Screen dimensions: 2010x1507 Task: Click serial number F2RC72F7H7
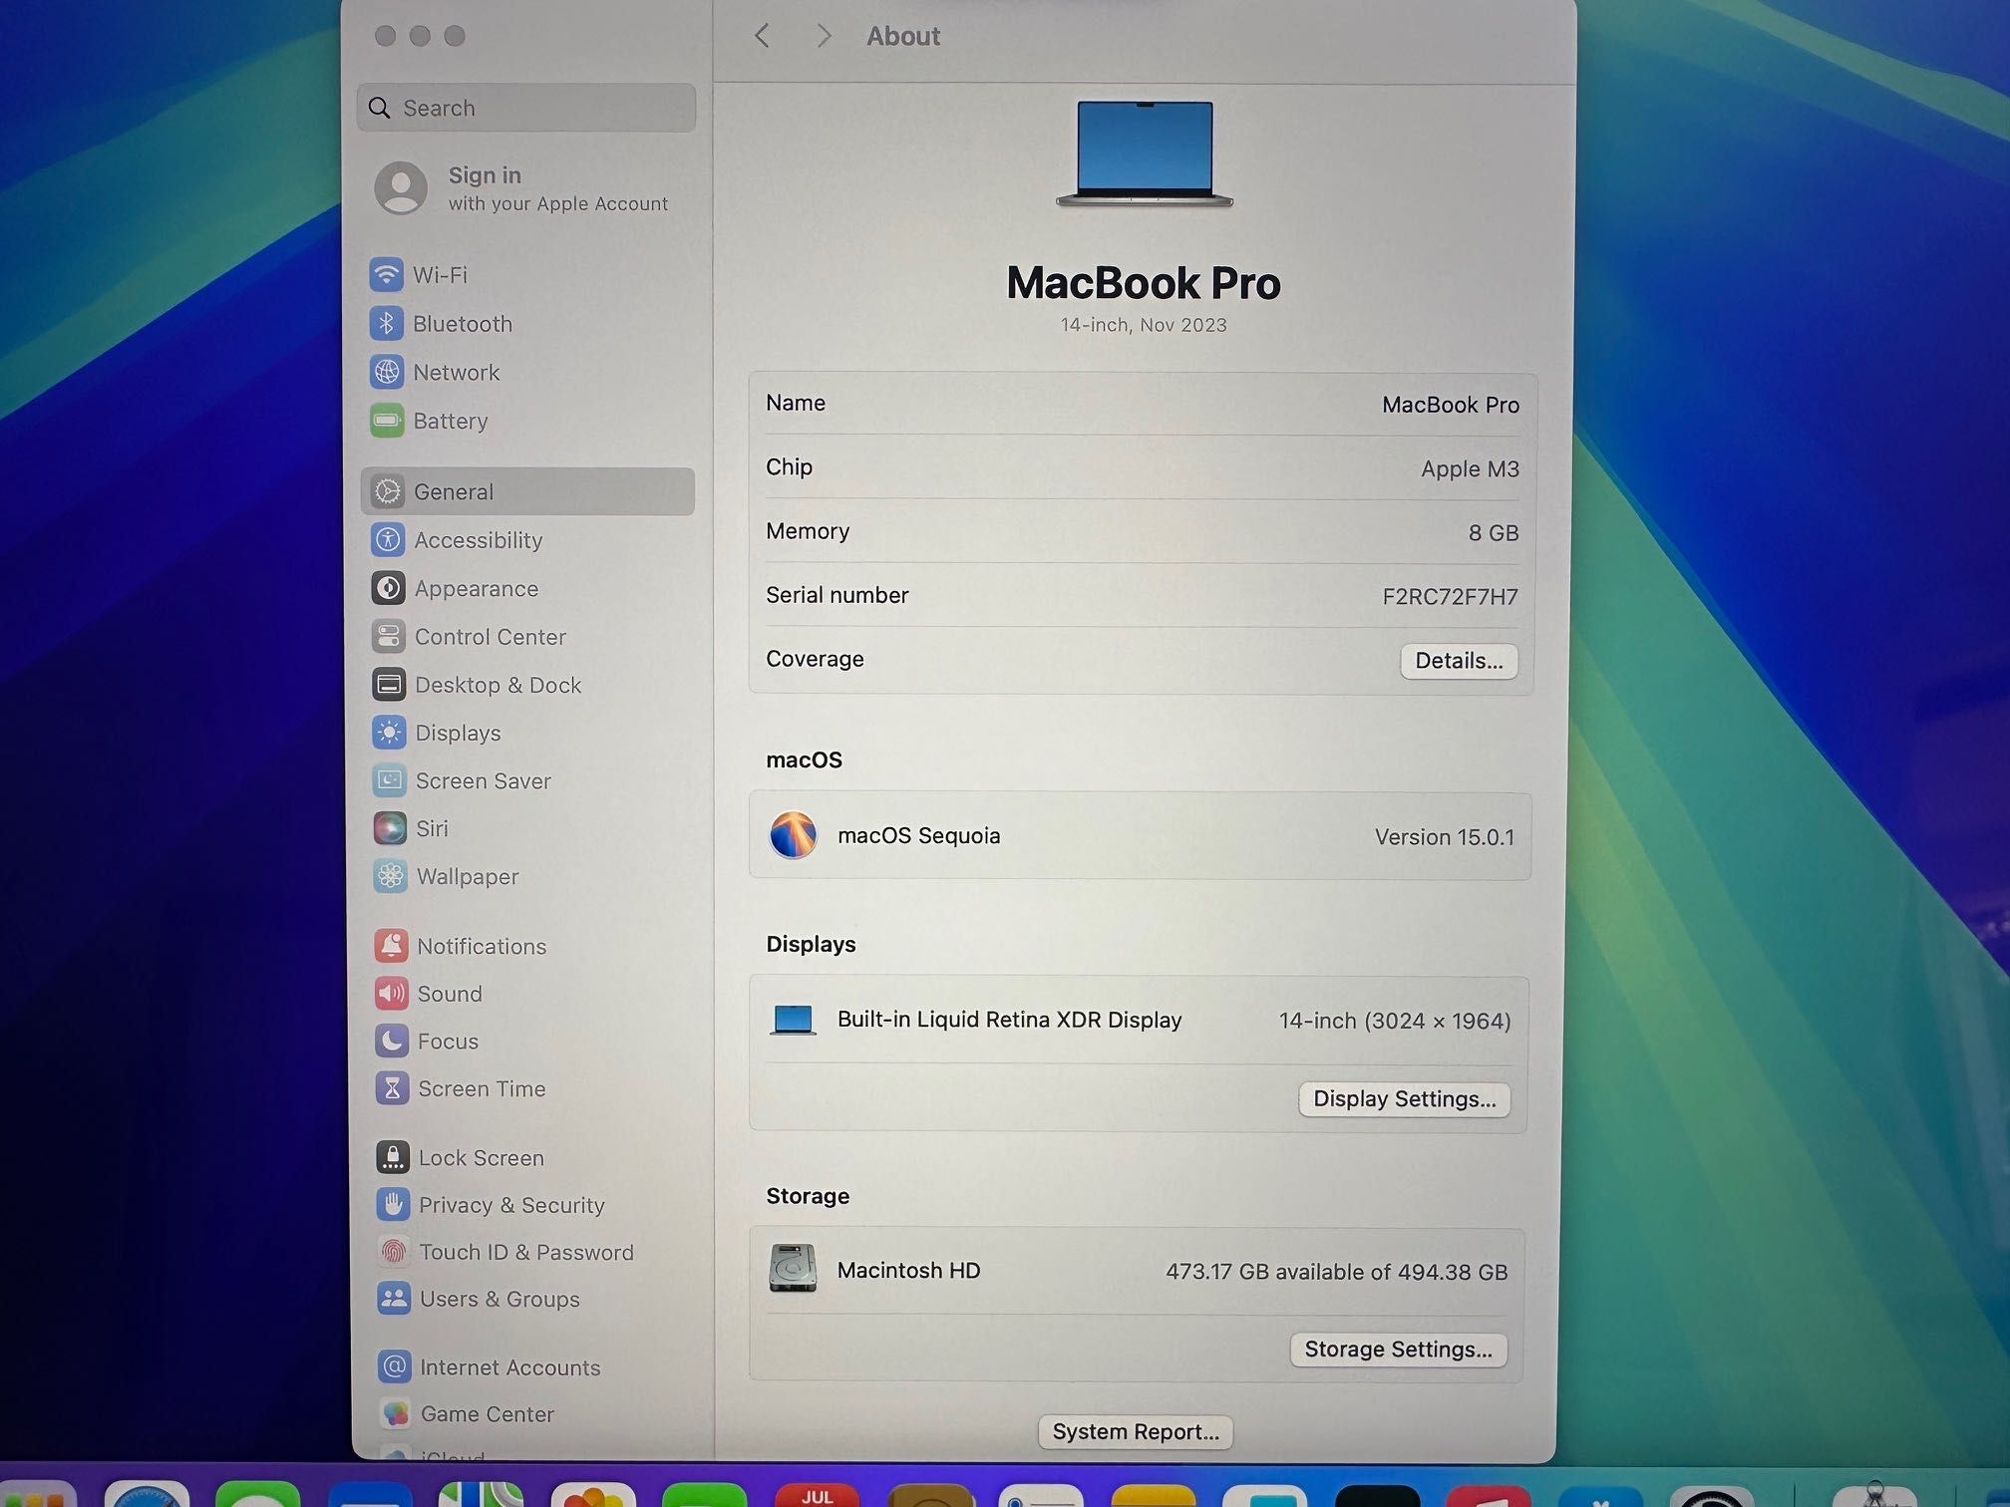click(1450, 597)
